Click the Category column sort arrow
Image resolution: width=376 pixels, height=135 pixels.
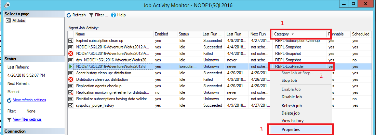(293, 34)
